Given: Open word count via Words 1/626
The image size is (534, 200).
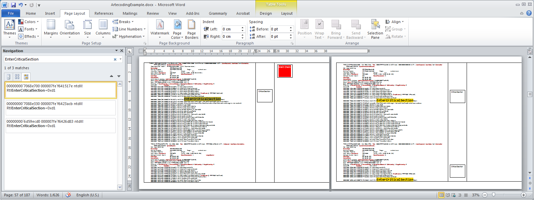Looking at the screenshot, I should pos(48,195).
